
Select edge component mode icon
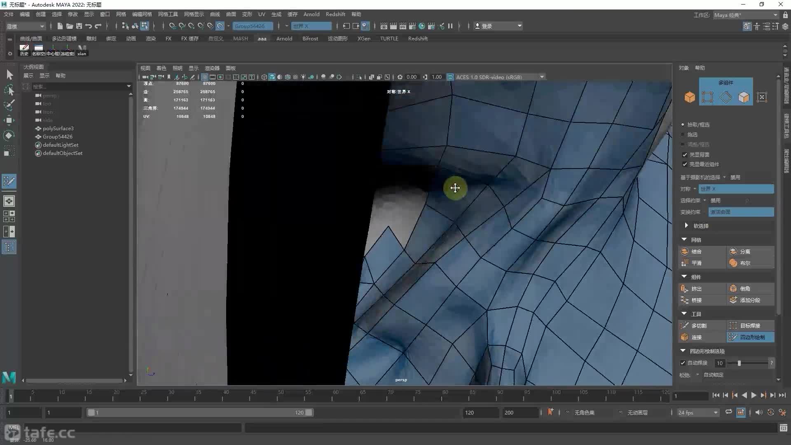pyautogui.click(x=726, y=97)
